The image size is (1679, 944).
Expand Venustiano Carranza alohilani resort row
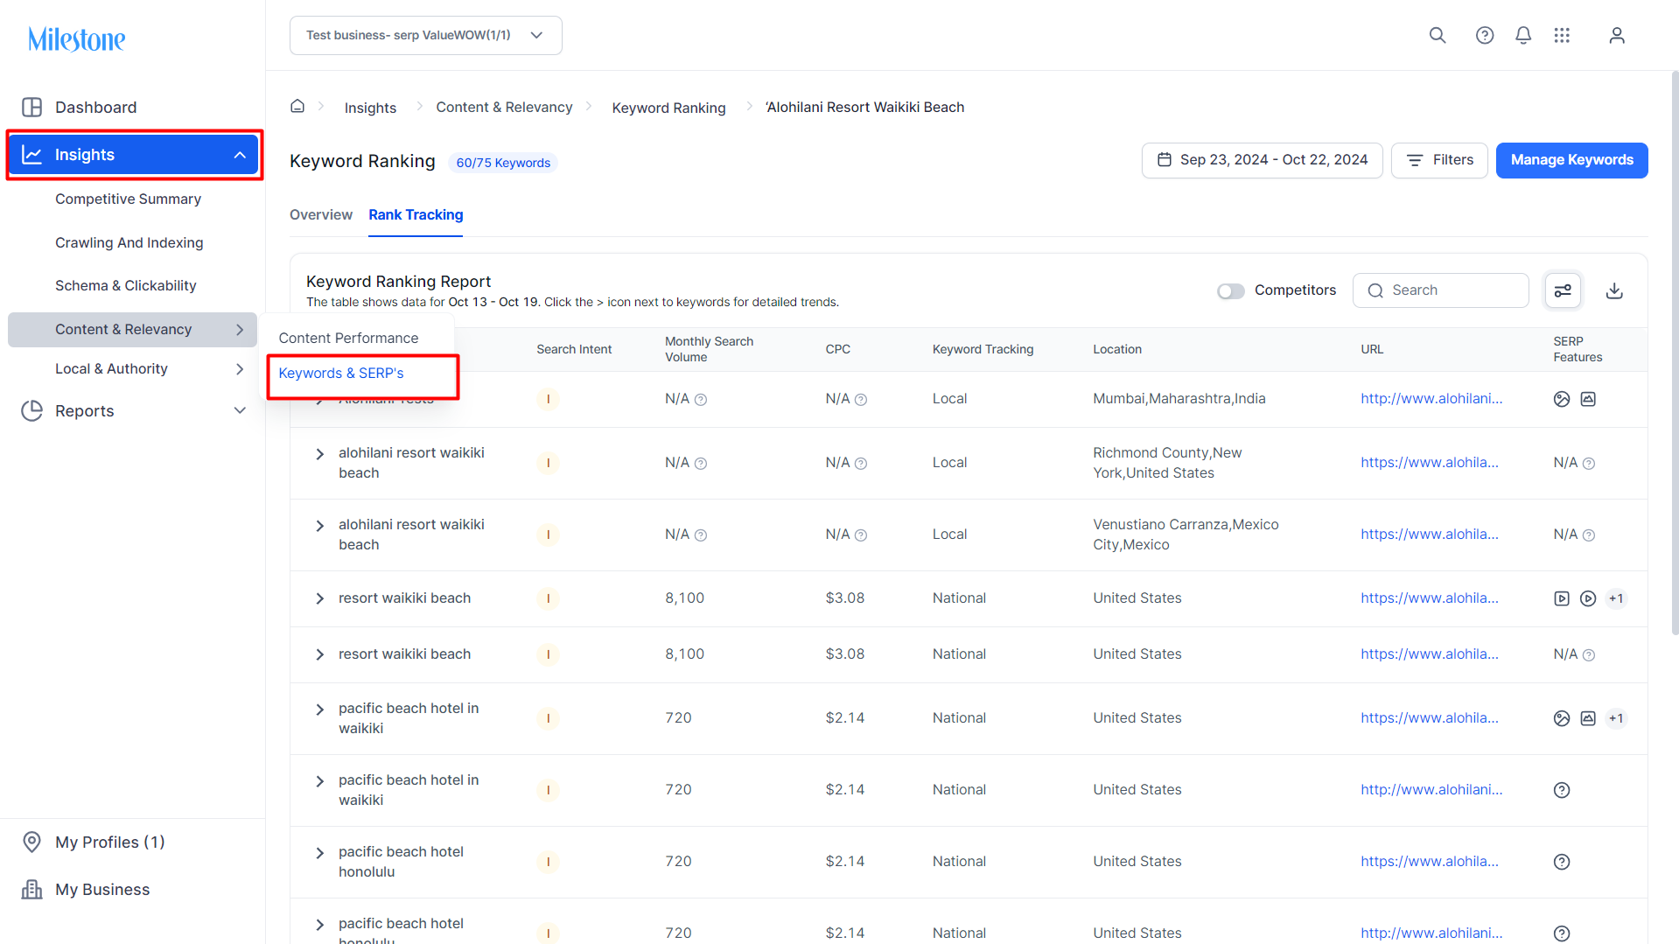click(x=320, y=526)
